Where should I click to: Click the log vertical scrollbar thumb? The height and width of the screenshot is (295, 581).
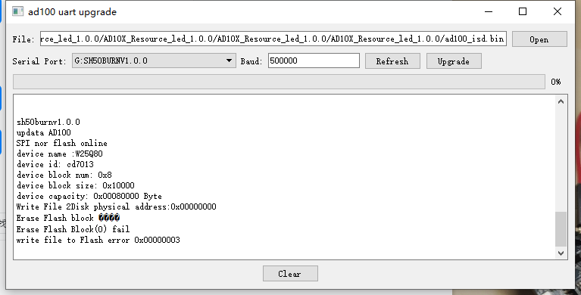561,229
